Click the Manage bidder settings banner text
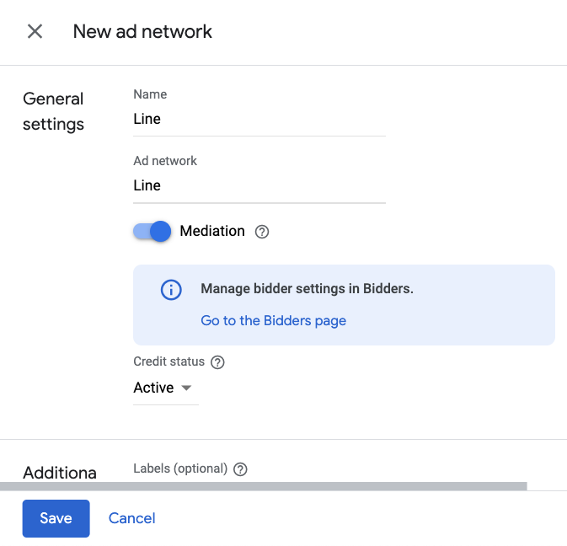Viewport: 567px width, 546px height. [307, 288]
